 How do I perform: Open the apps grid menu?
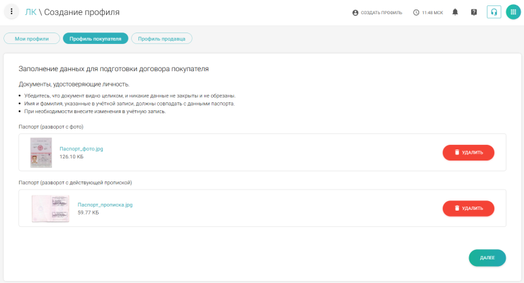coord(513,12)
